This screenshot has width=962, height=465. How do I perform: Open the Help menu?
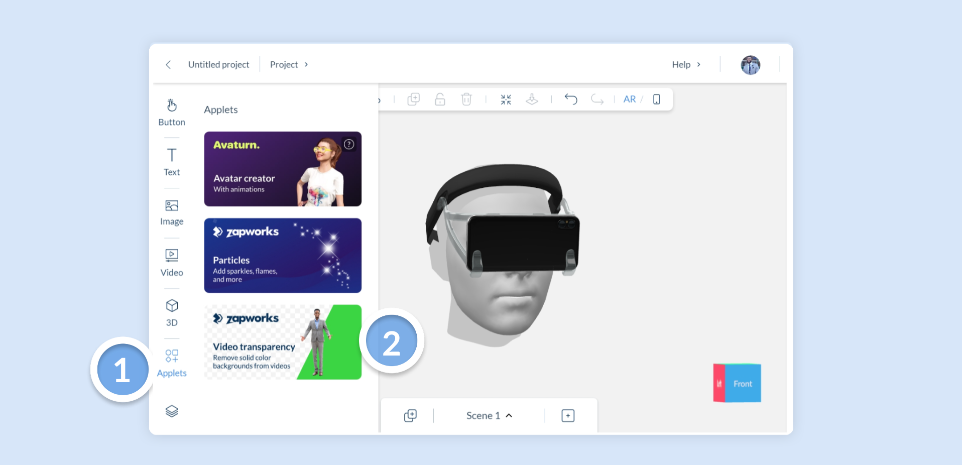tap(686, 64)
